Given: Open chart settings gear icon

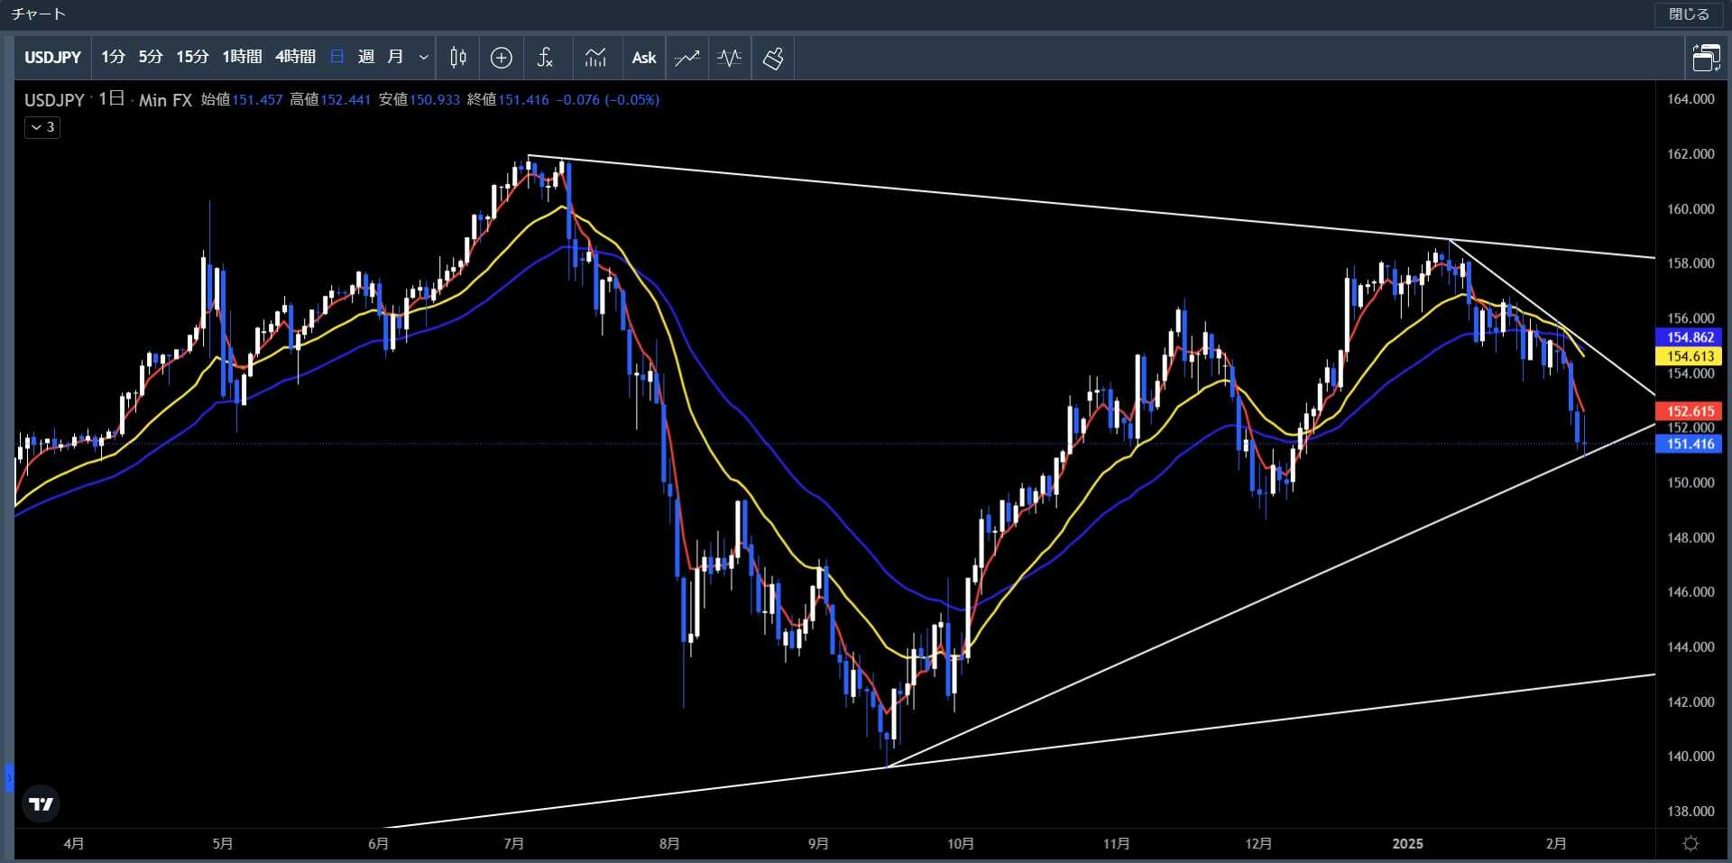Looking at the screenshot, I should pos(1691,843).
